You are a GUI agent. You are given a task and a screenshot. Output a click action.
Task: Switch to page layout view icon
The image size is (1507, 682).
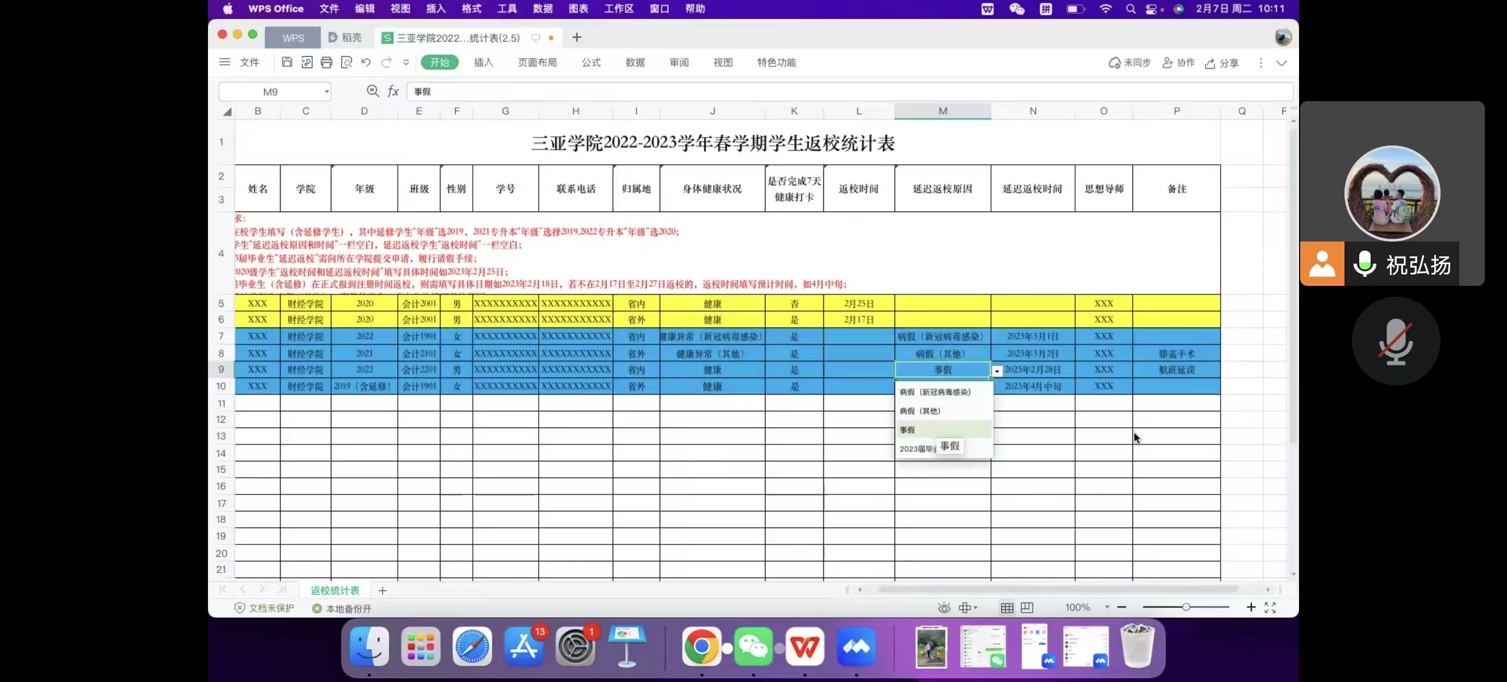point(1027,608)
